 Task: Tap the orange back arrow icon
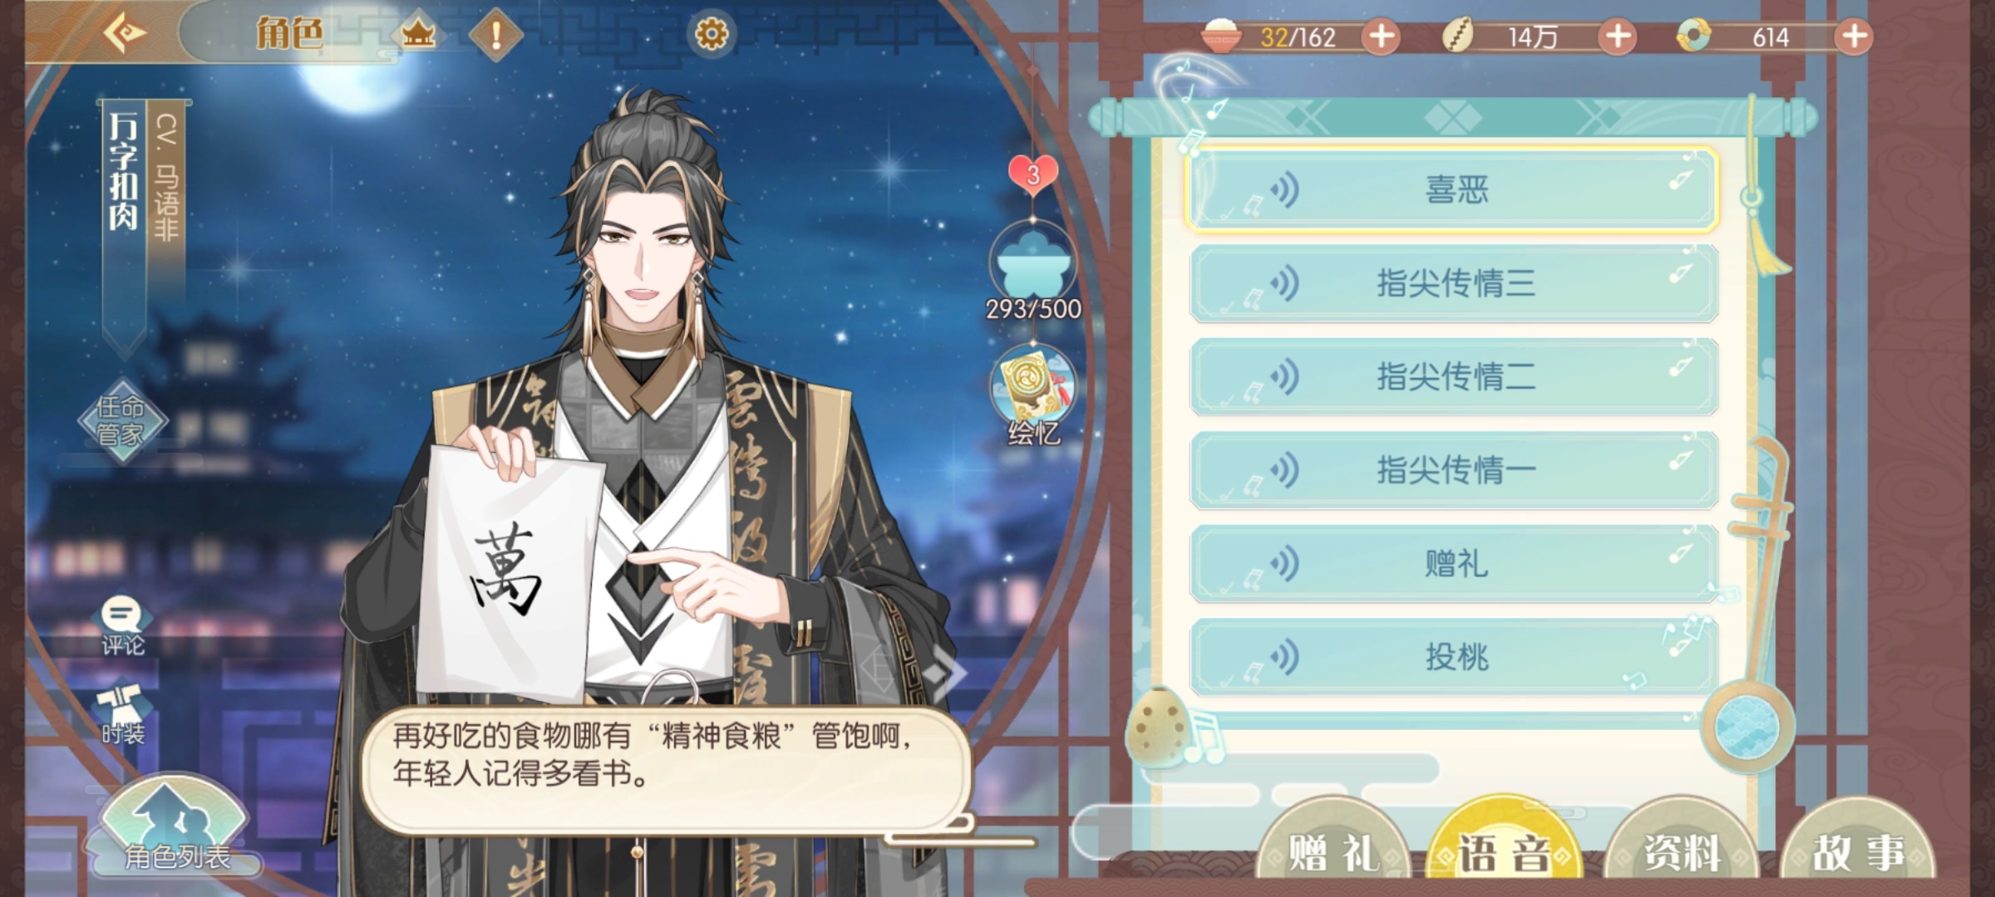point(125,33)
